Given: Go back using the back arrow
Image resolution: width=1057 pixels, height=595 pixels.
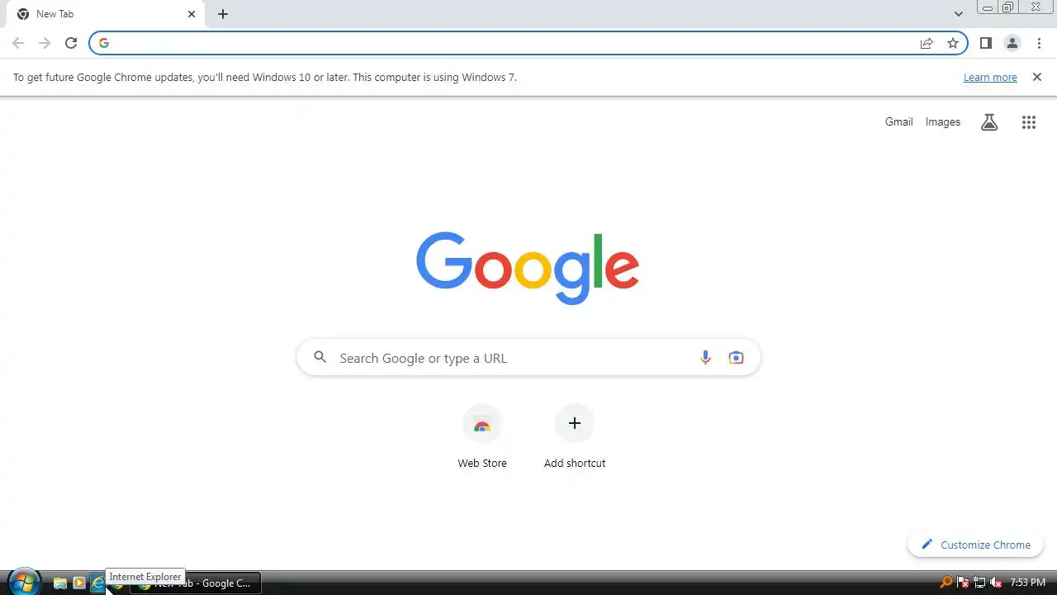Looking at the screenshot, I should coord(18,43).
